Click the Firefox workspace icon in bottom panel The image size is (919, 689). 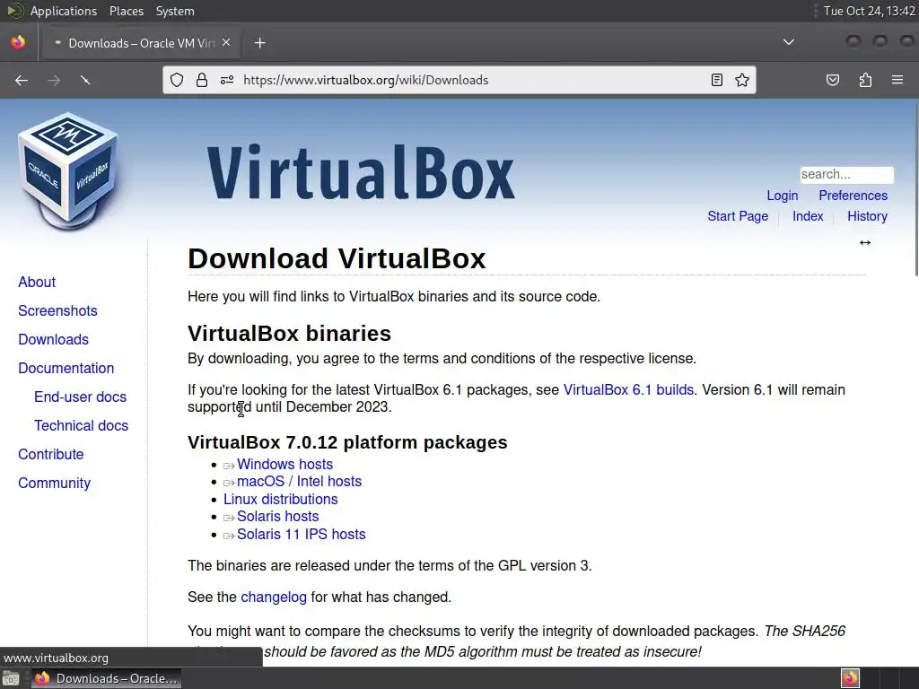850,678
